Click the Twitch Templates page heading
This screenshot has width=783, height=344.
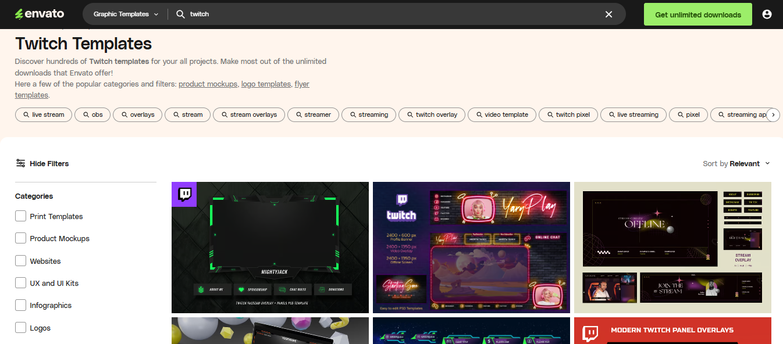[83, 44]
